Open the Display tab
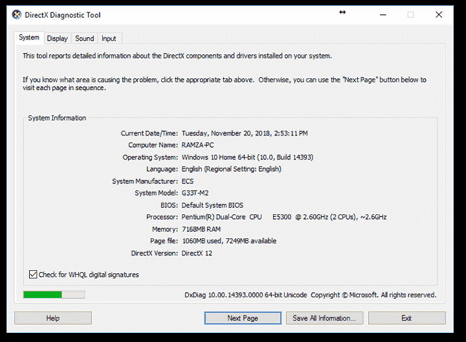466x342 pixels. (58, 38)
